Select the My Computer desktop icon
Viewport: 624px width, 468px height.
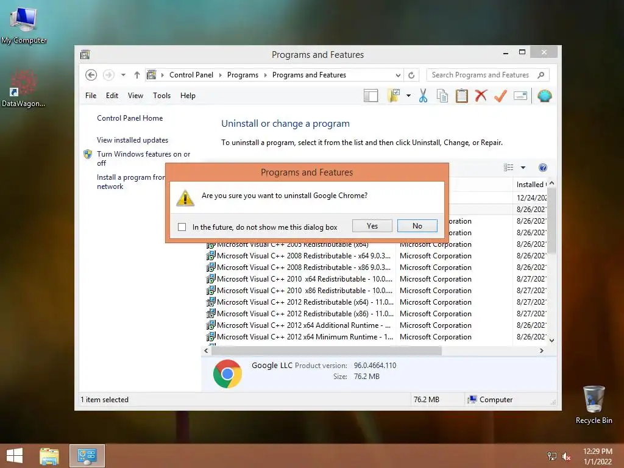click(24, 24)
